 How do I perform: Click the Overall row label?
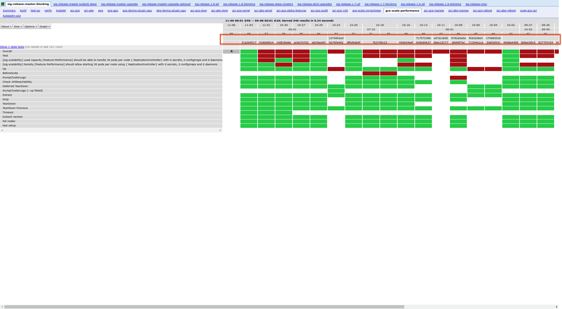[7, 51]
